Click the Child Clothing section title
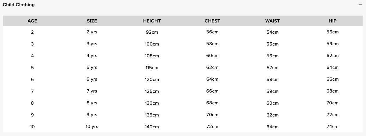 point(19,5)
